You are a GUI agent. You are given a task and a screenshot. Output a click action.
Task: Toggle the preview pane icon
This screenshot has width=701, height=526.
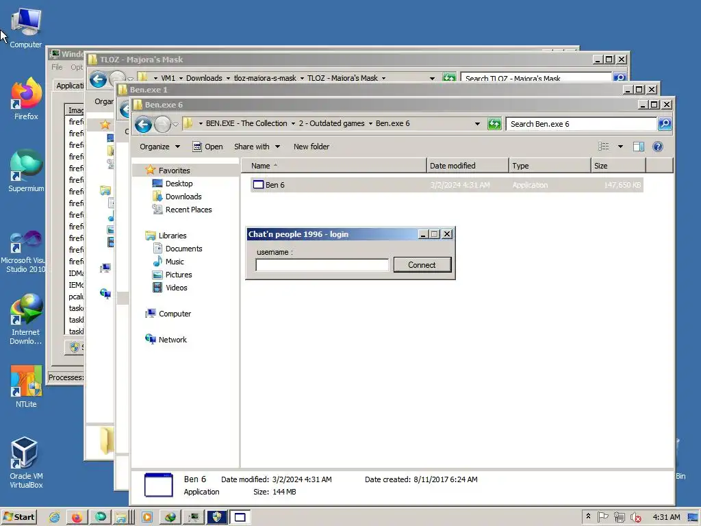[x=639, y=147]
